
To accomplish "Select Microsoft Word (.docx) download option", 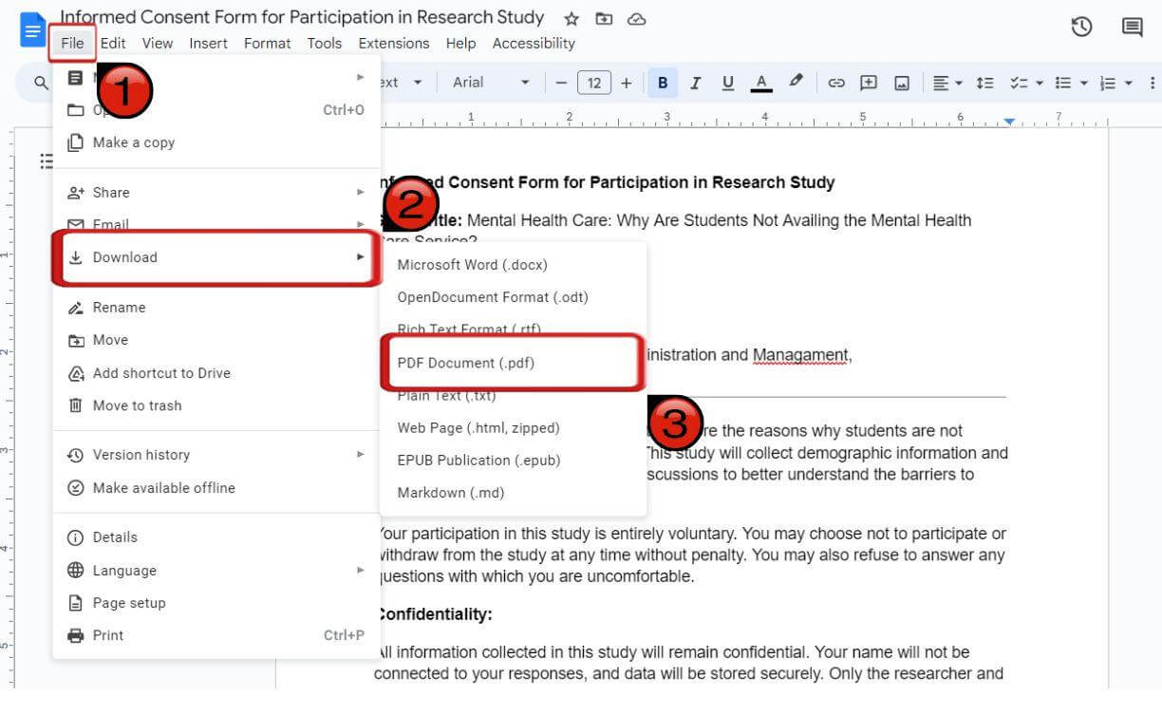I will click(x=472, y=265).
